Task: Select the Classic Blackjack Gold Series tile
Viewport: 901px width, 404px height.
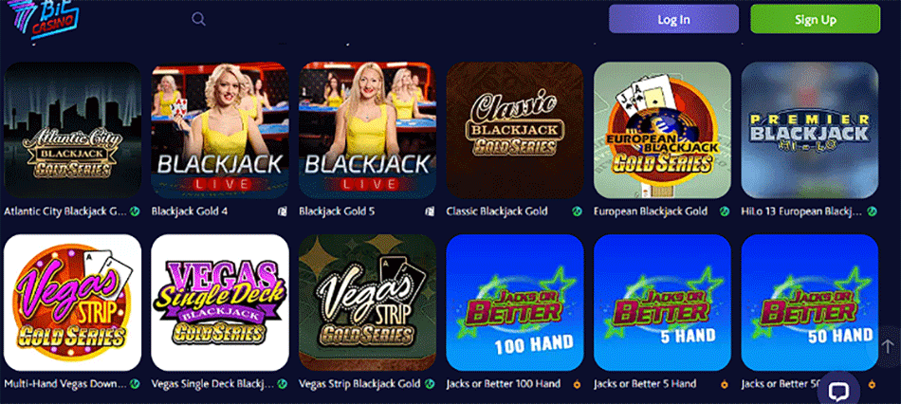Action: pyautogui.click(x=515, y=131)
